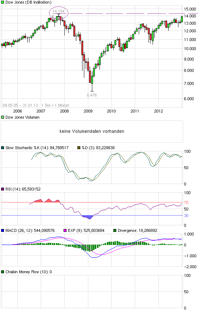Click the blue 30 RSI threshold label
Viewport: 198px width, 311px height.
(186, 216)
